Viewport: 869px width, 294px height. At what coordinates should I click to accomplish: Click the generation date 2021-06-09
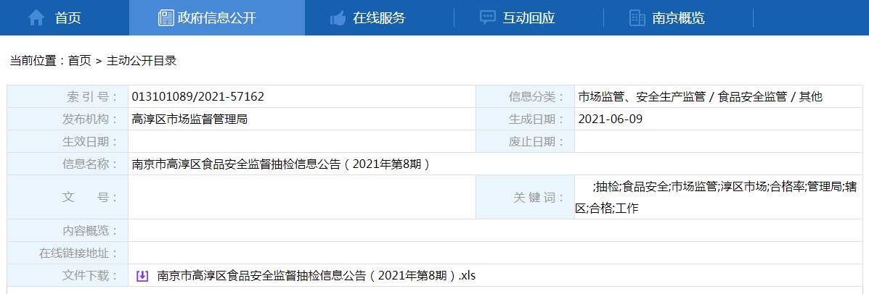pos(610,119)
